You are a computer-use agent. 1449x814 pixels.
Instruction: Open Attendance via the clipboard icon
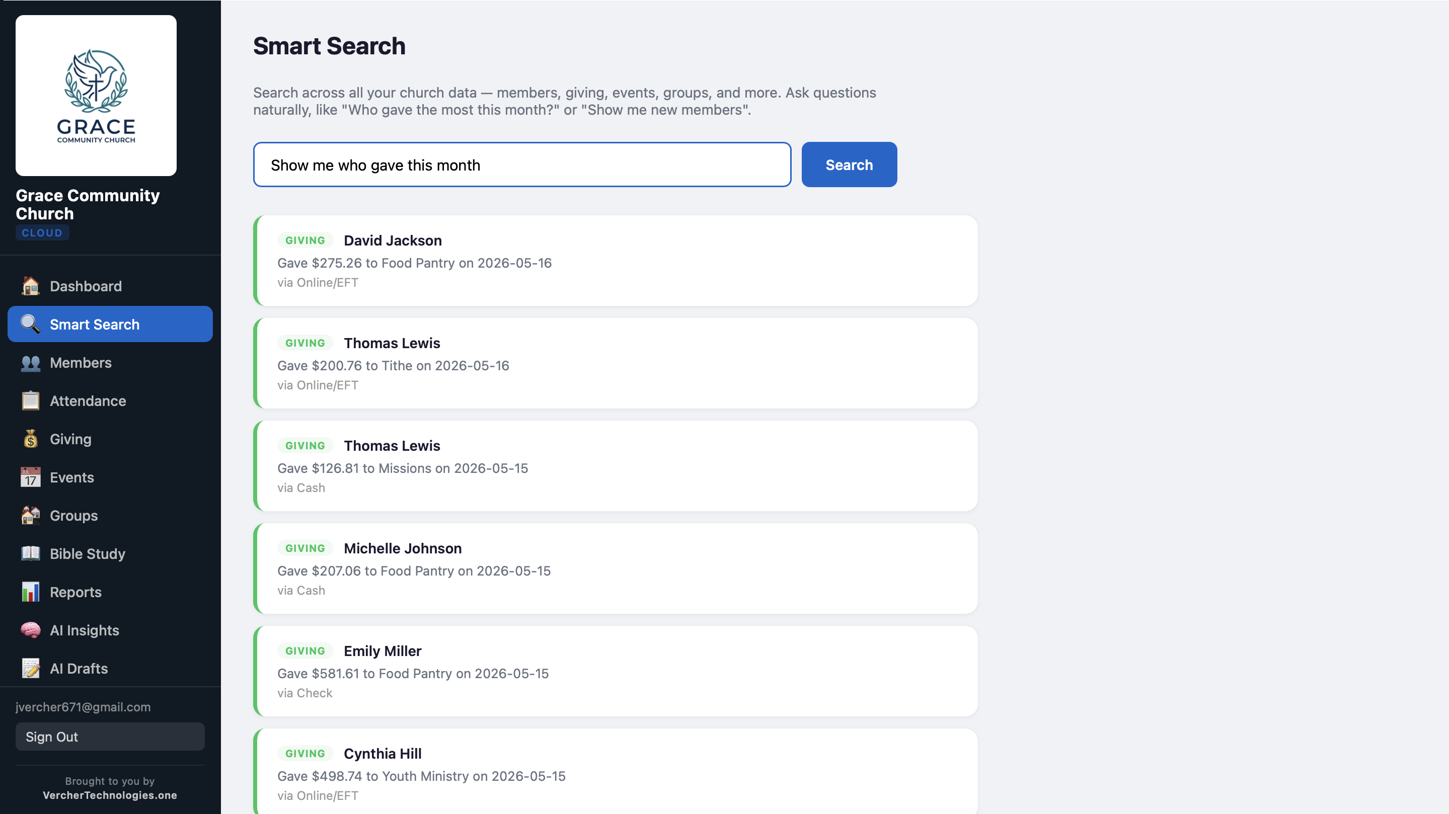coord(30,401)
